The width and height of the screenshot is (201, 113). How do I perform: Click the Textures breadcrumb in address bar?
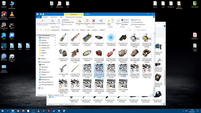[82, 30]
